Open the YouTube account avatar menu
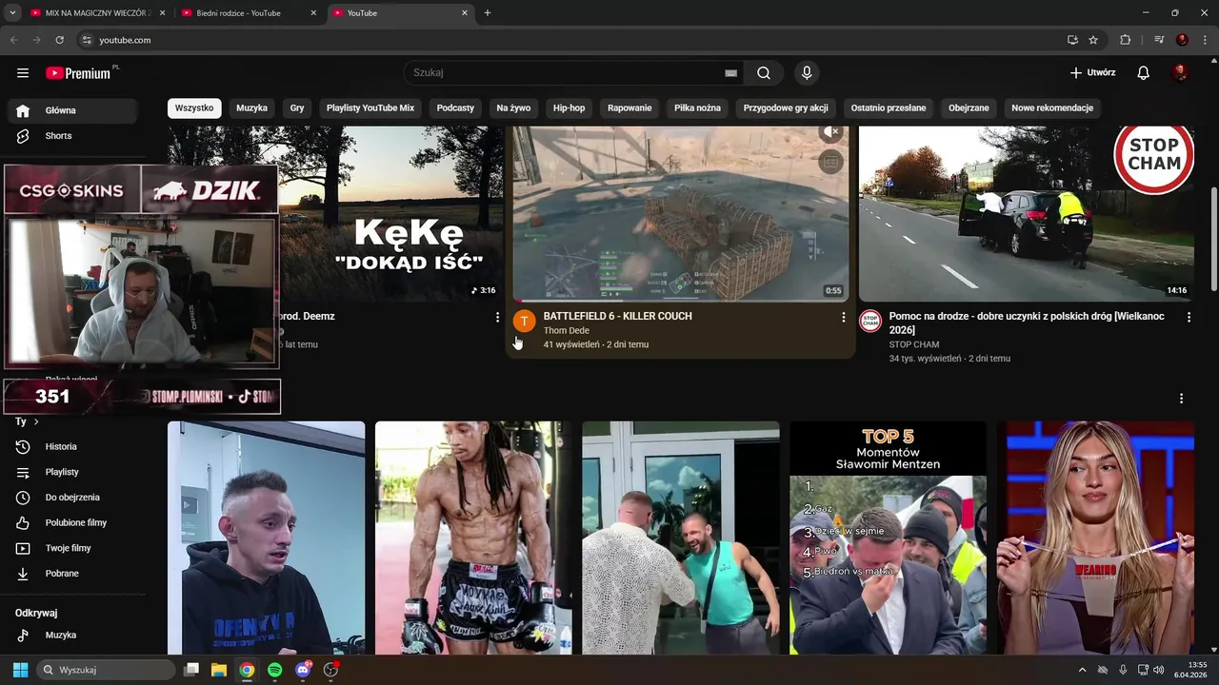 pos(1180,73)
